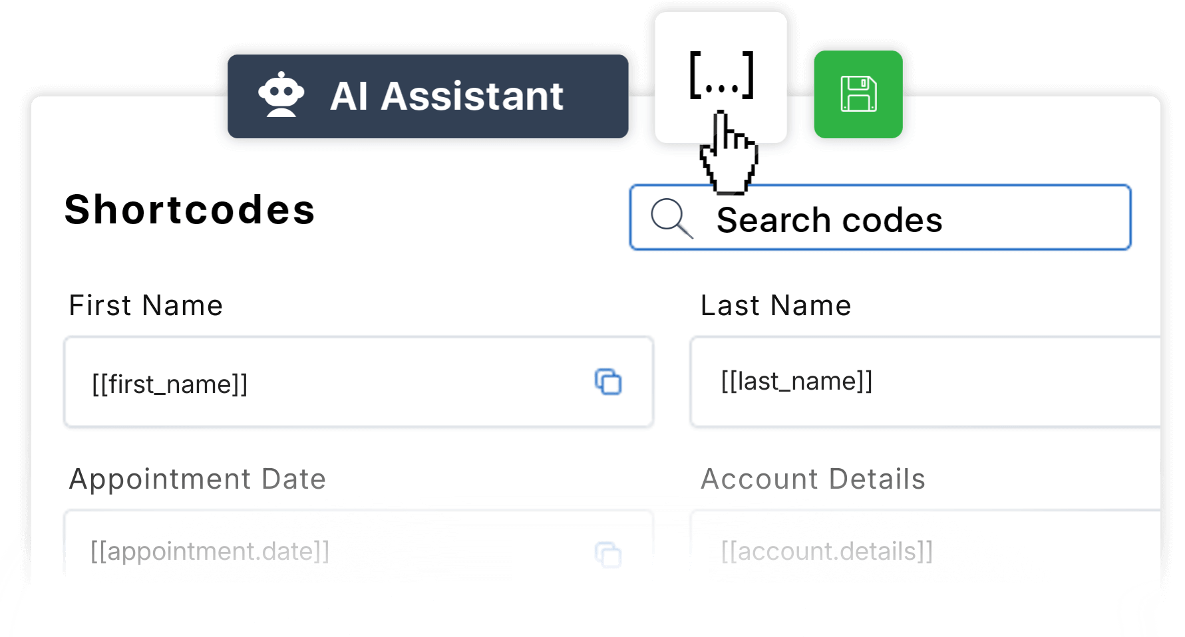The width and height of the screenshot is (1185, 637).
Task: Click the [[first_name]] code text
Action: [x=170, y=384]
